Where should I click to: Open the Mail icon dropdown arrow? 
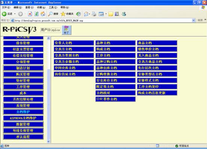(x=89, y=14)
